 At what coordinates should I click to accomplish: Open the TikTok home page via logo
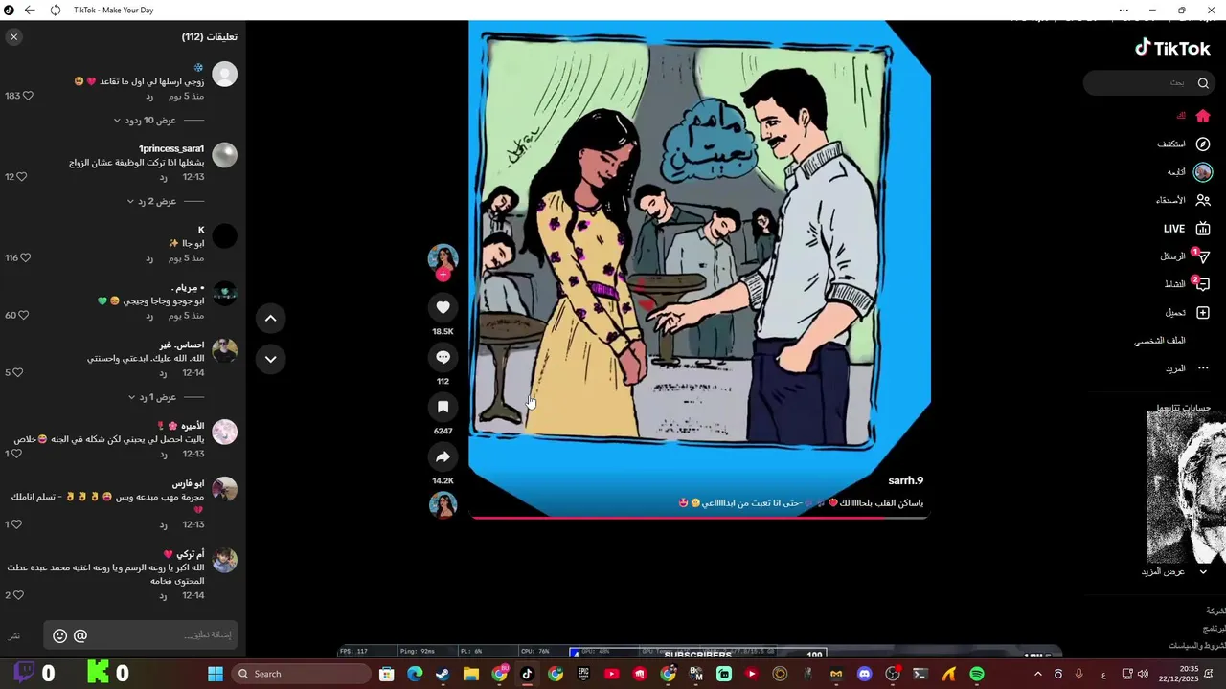click(1172, 48)
